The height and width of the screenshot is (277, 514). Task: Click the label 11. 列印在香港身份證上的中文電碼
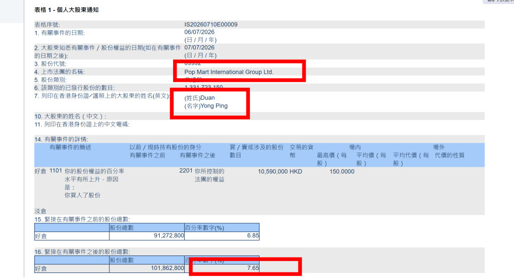point(82,124)
